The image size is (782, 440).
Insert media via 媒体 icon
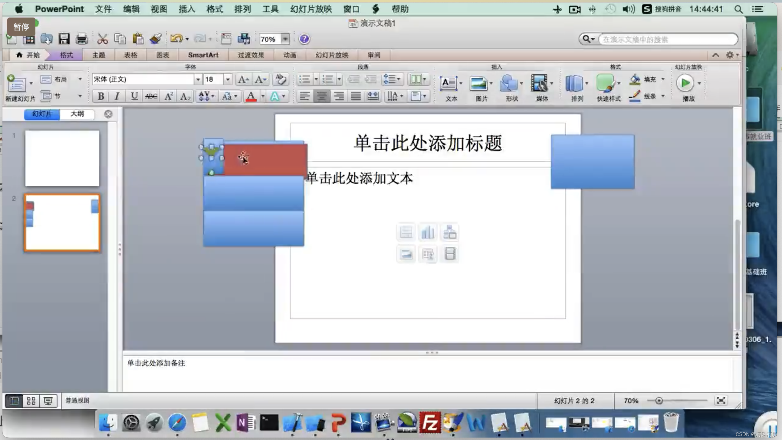540,83
